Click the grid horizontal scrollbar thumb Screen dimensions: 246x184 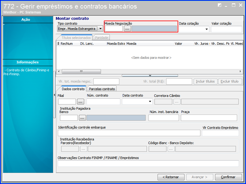pyautogui.click(x=81, y=71)
